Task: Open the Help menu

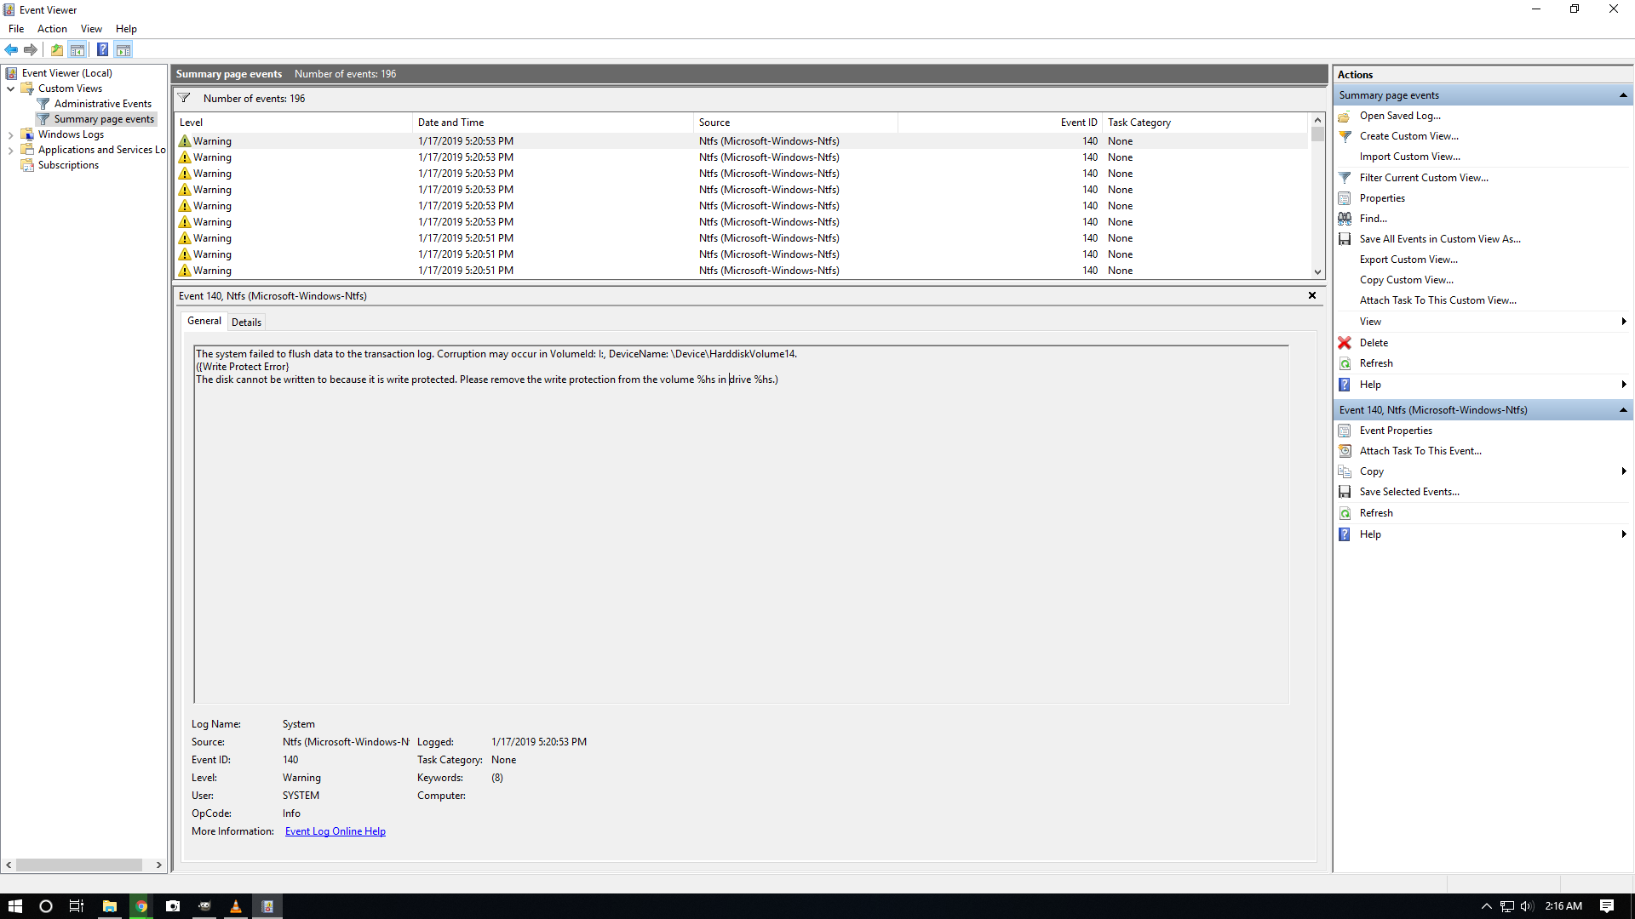Action: [126, 29]
